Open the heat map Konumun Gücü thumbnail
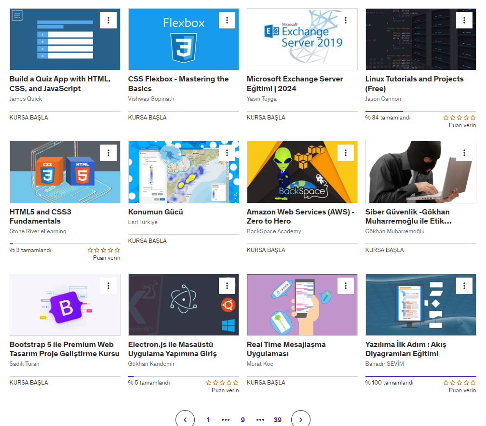Image resolution: width=486 pixels, height=426 pixels. pos(184,172)
